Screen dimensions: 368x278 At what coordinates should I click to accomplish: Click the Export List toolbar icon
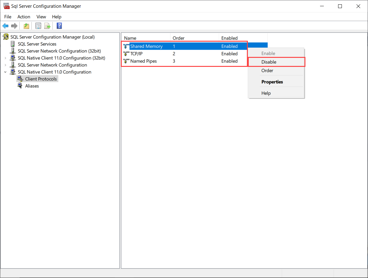(47, 25)
